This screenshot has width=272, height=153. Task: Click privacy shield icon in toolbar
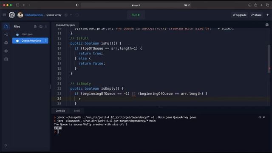(77, 5)
